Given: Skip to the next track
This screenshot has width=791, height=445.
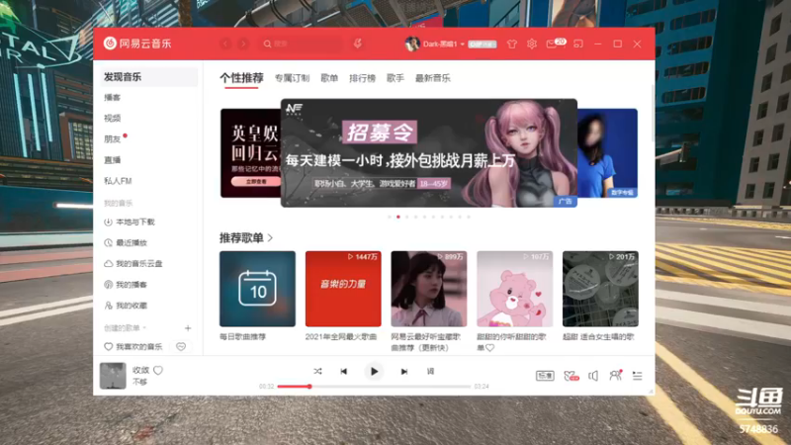Looking at the screenshot, I should tap(404, 372).
